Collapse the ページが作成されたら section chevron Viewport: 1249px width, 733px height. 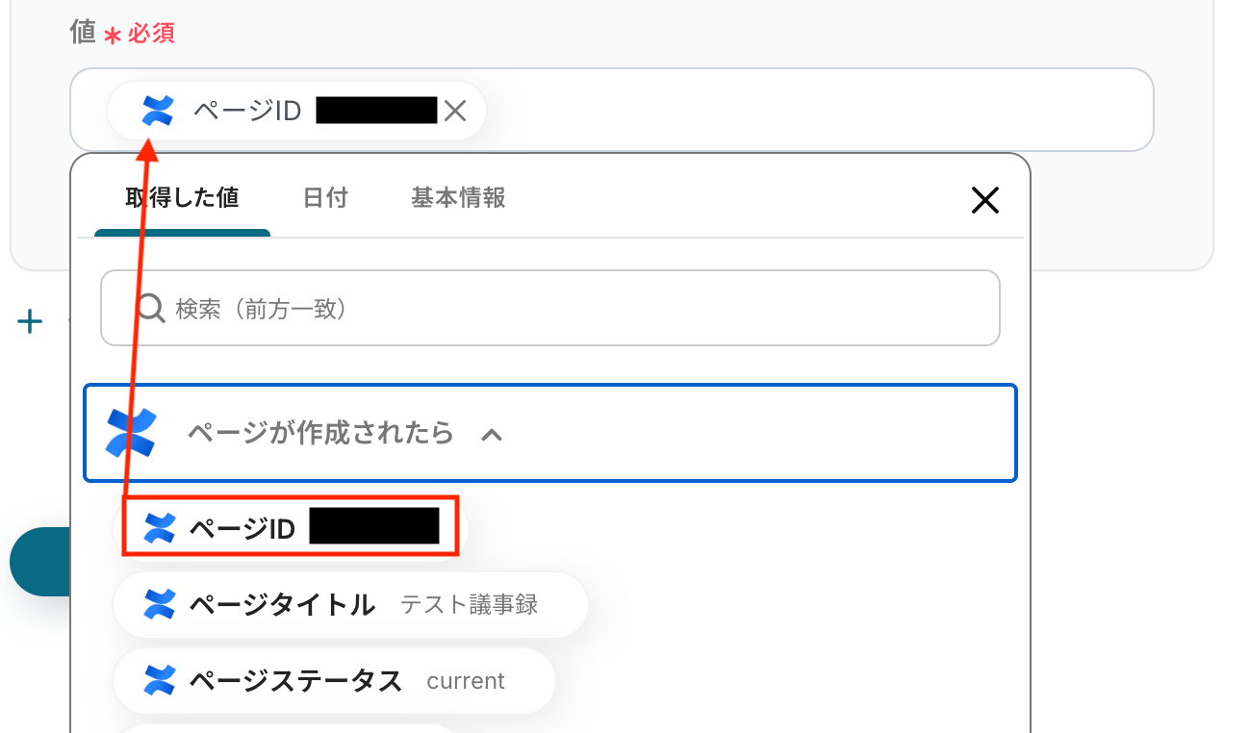492,435
